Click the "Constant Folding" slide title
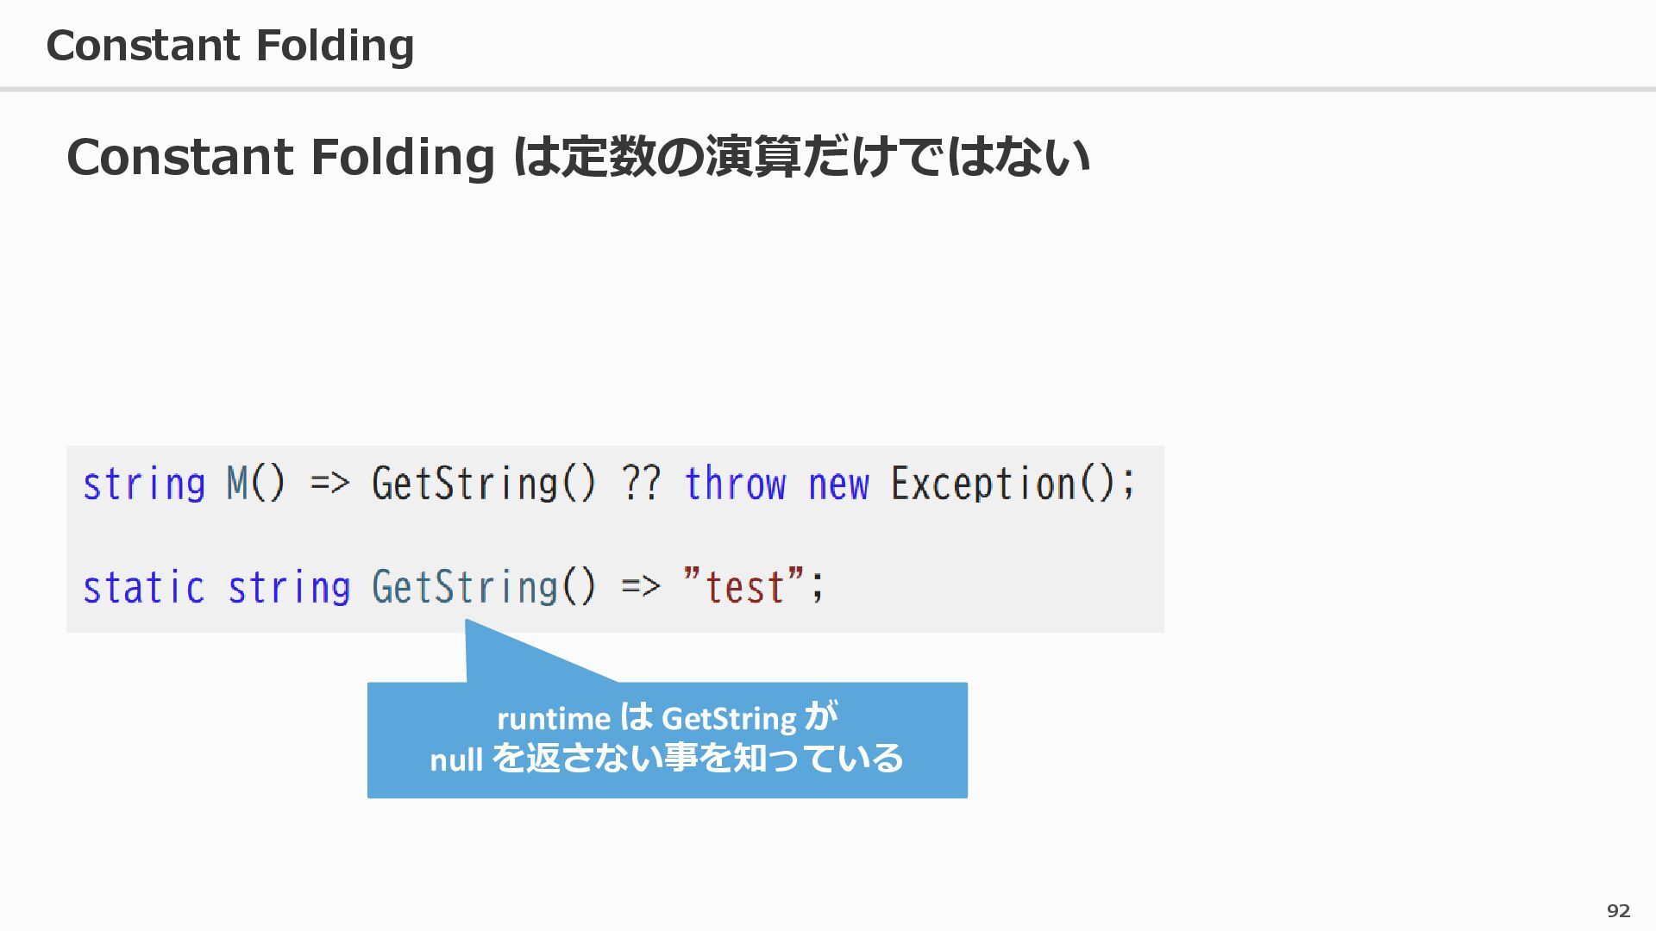This screenshot has height=931, width=1656. 230,46
